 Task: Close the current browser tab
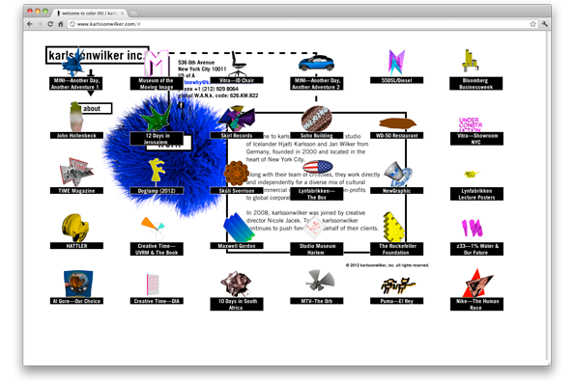point(122,13)
